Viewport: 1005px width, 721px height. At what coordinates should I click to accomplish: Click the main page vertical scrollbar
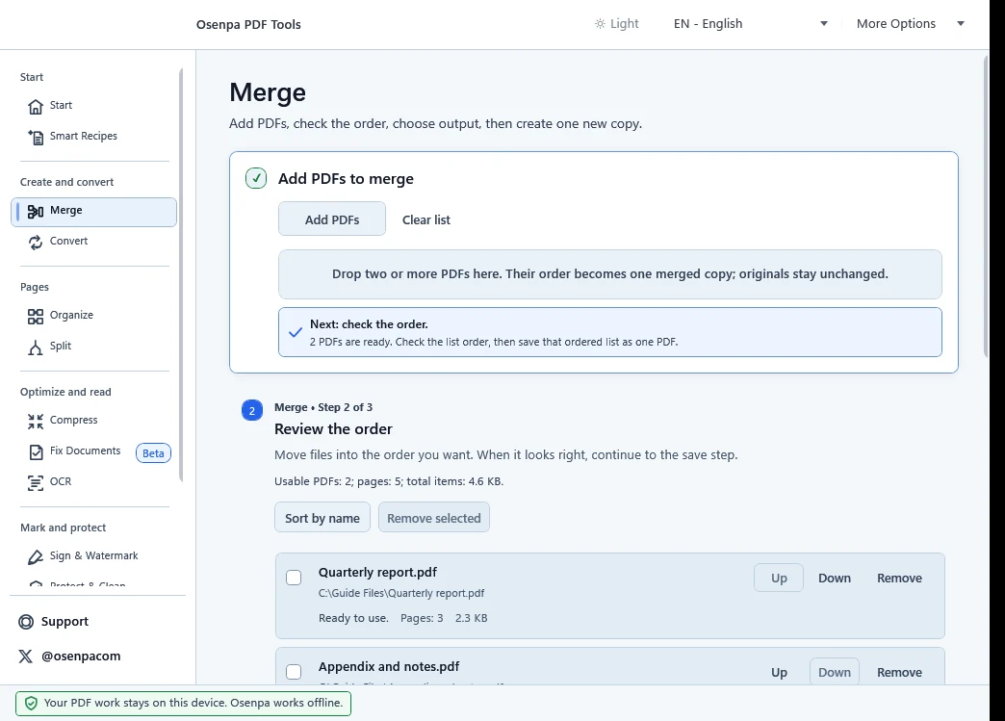click(986, 205)
